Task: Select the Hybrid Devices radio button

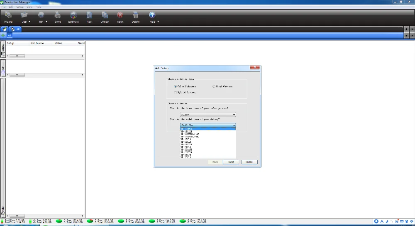Action: click(176, 92)
